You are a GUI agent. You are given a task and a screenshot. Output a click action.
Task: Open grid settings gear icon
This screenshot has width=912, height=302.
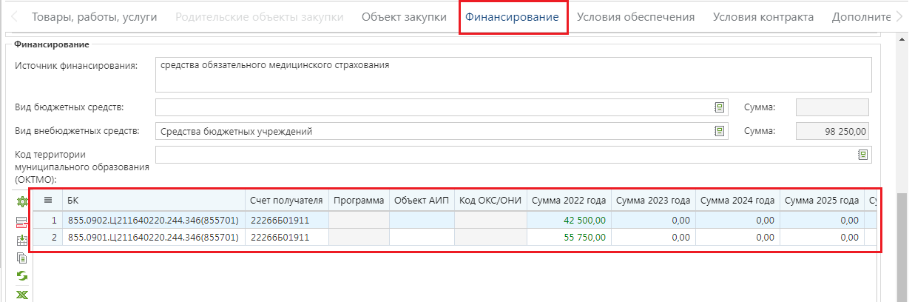tap(21, 201)
